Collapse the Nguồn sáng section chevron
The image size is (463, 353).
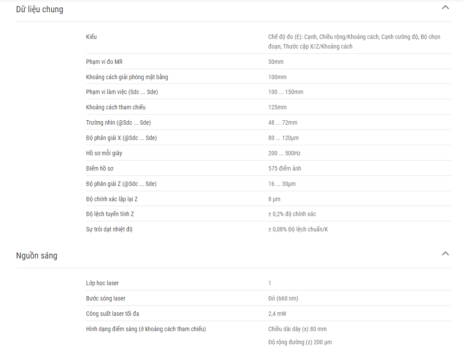point(445,254)
